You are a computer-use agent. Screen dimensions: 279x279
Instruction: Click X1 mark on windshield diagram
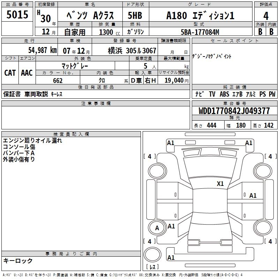point(220,184)
